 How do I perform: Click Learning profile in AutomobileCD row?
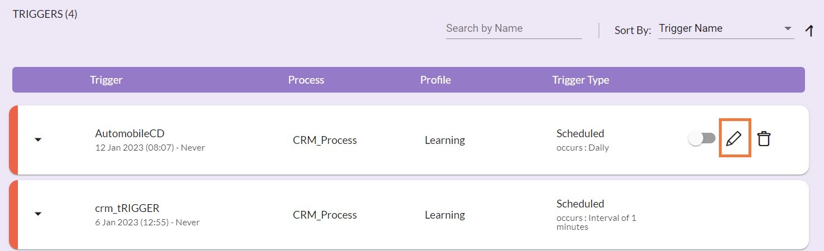pos(444,140)
